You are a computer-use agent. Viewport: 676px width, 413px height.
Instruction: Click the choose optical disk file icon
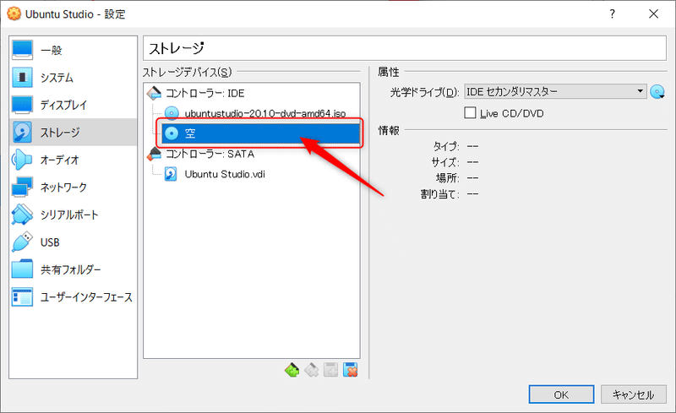657,92
